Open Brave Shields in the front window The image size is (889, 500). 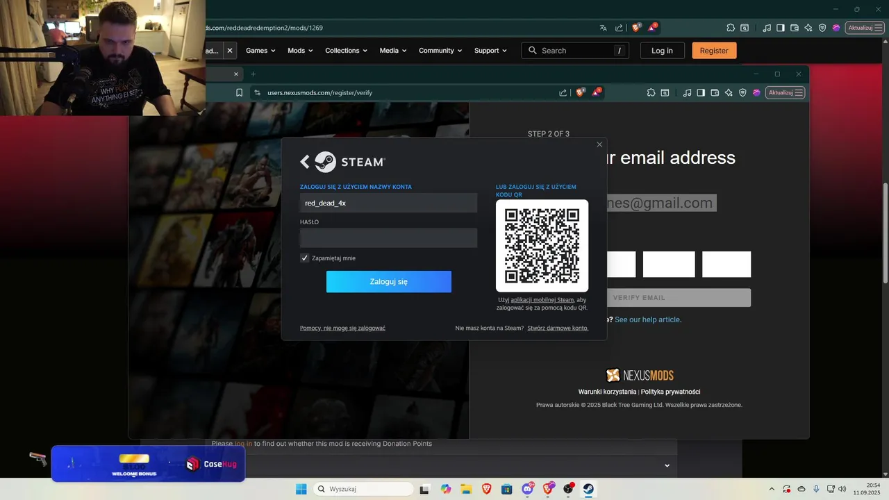point(581,92)
